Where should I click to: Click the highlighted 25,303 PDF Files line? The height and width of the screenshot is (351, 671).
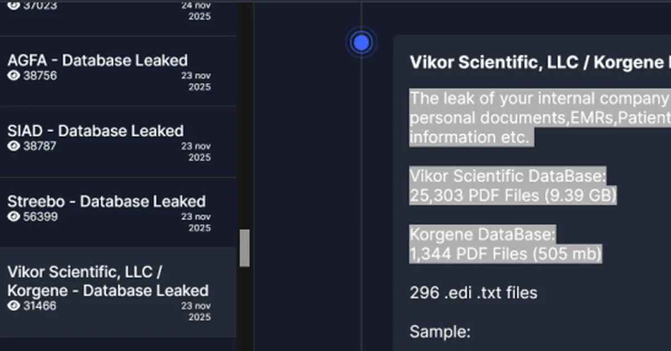coord(512,196)
